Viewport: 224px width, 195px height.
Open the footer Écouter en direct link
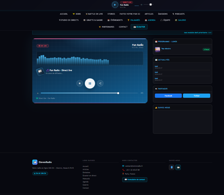pos(89,176)
